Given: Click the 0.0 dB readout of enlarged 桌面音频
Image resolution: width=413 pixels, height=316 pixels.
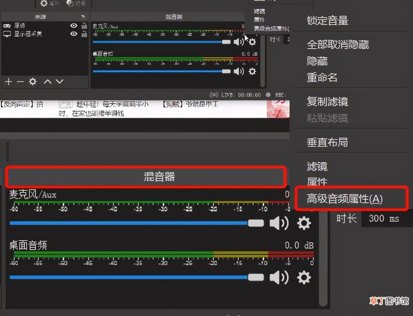Looking at the screenshot, I should coord(299,245).
